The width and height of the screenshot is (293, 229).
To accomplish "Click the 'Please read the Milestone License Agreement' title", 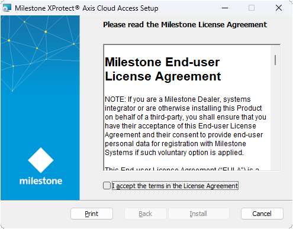I will [x=185, y=25].
